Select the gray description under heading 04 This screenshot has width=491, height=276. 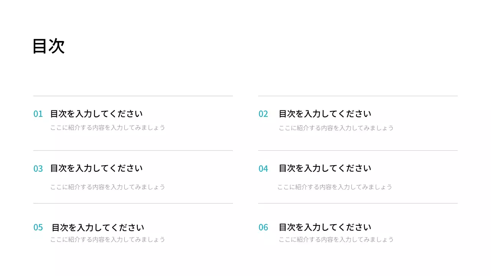click(x=334, y=187)
